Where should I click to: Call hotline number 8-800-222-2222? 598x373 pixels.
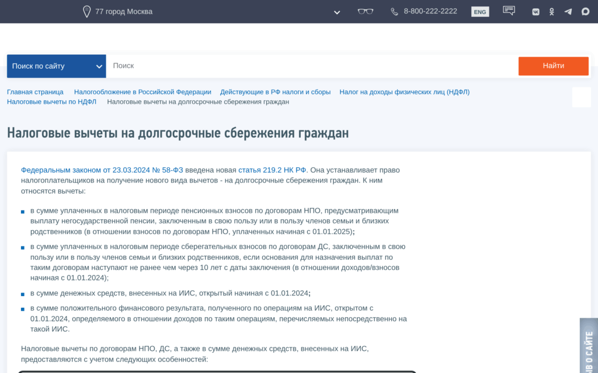[430, 11]
